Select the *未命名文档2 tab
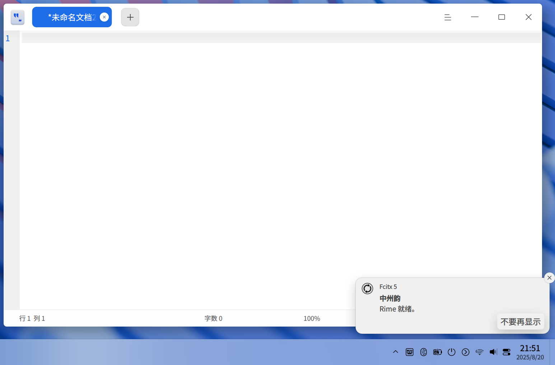The height and width of the screenshot is (365, 555). coord(72,17)
